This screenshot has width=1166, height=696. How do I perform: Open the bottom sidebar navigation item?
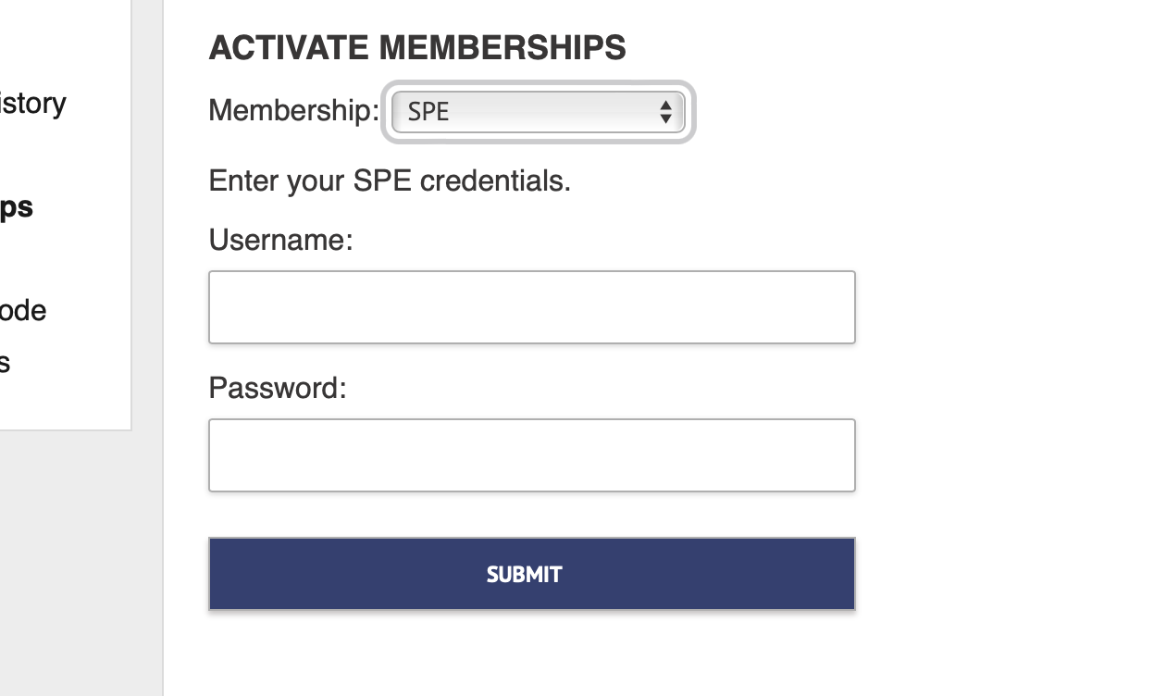[x=9, y=362]
